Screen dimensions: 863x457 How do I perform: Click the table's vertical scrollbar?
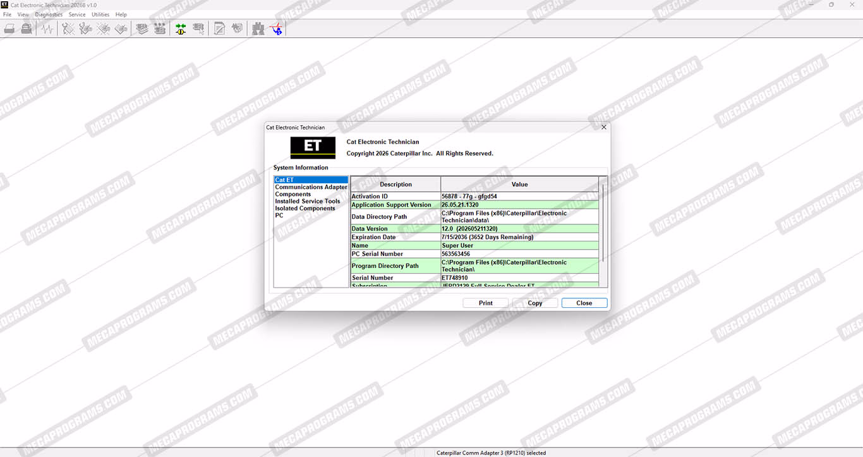[603, 231]
